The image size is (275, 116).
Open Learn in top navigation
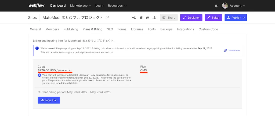[x=99, y=6]
